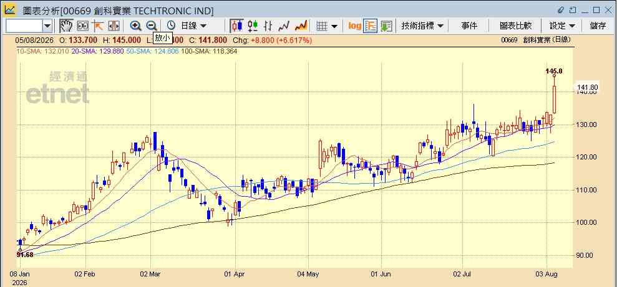Zoom in with the plus magnifier
Image resolution: width=617 pixels, height=287 pixels.
(136, 26)
